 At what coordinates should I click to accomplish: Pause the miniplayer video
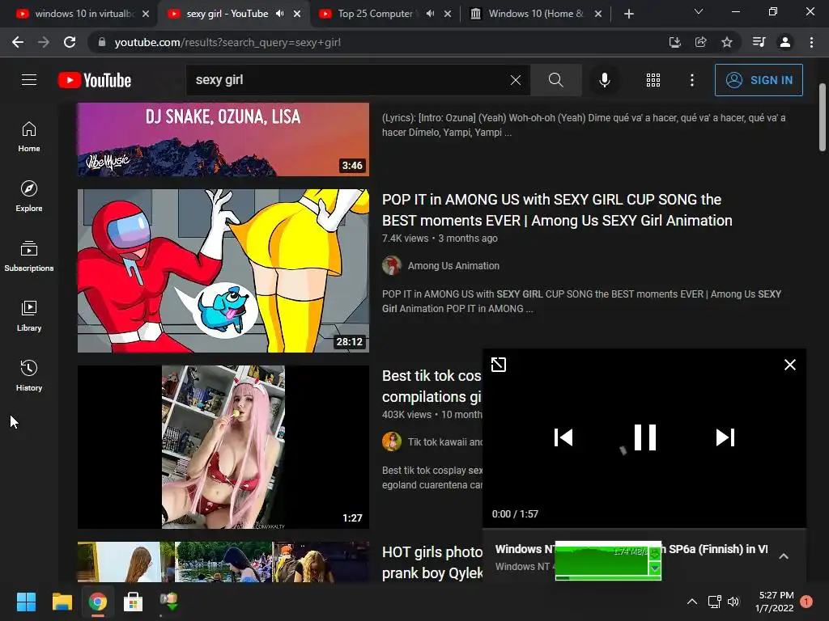(x=644, y=437)
